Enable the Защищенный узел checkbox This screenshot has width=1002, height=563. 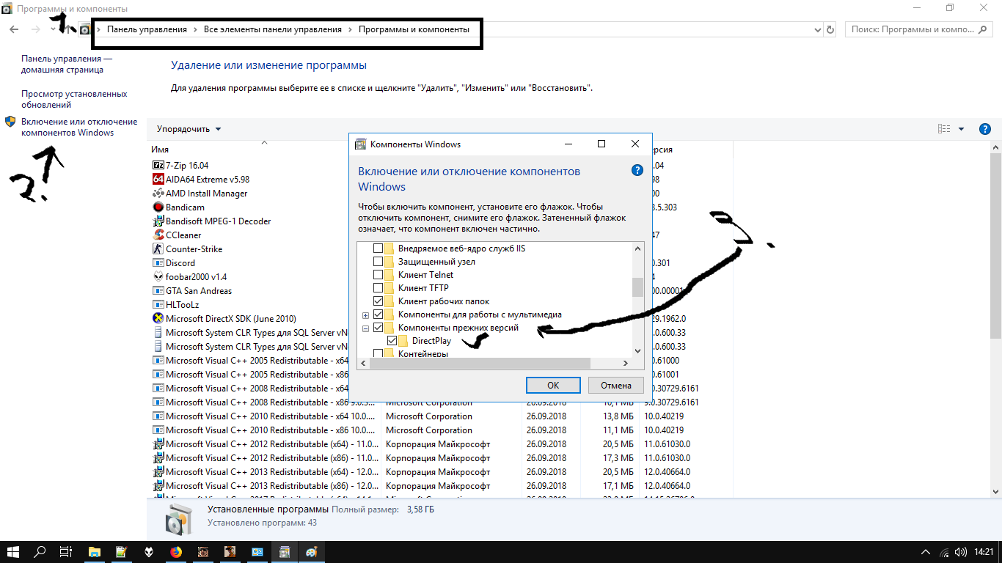click(x=379, y=262)
